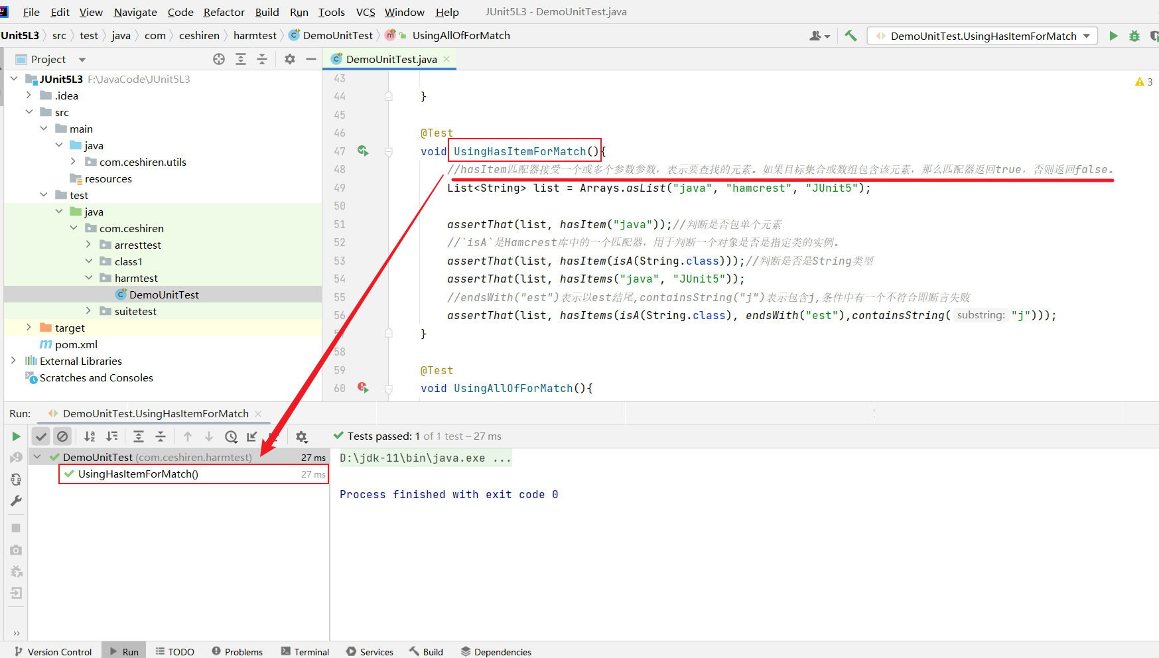Click Select Opened File target icon
The height and width of the screenshot is (658, 1159).
[219, 59]
